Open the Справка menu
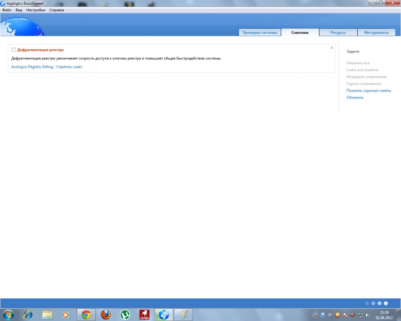The width and height of the screenshot is (401, 321). [57, 10]
